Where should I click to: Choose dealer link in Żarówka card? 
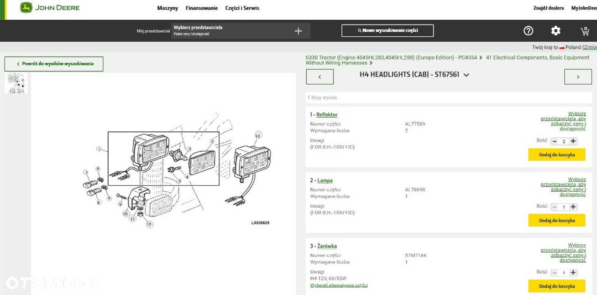point(563,253)
